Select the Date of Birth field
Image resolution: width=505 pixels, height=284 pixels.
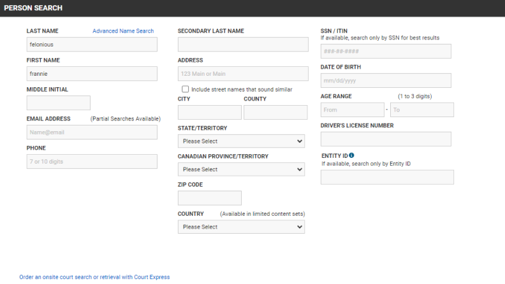point(386,81)
